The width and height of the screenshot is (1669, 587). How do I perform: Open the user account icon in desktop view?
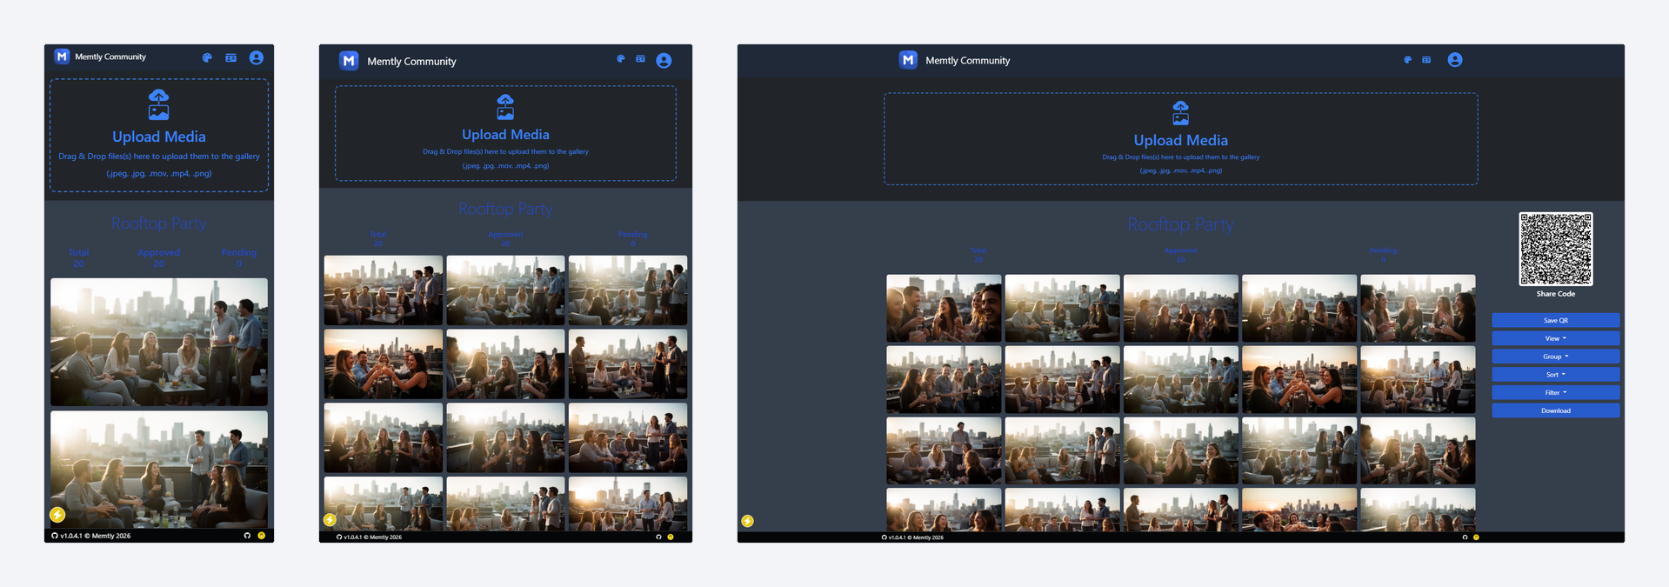pyautogui.click(x=1455, y=60)
